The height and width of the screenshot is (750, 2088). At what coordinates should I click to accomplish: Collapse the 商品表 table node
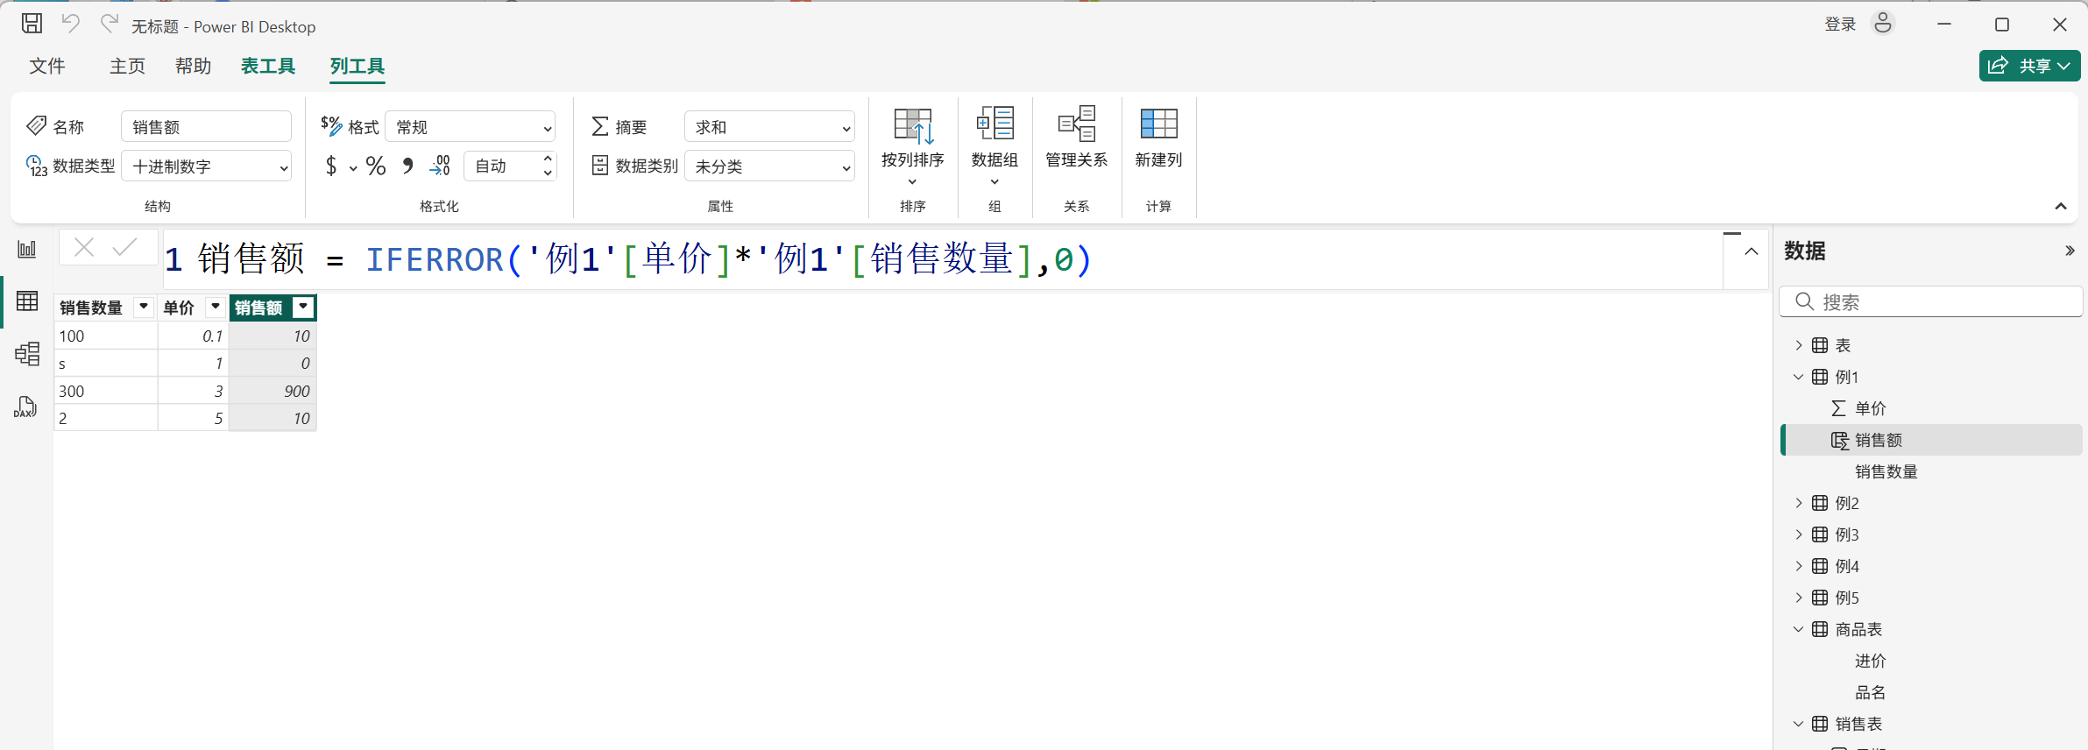pos(1799,629)
